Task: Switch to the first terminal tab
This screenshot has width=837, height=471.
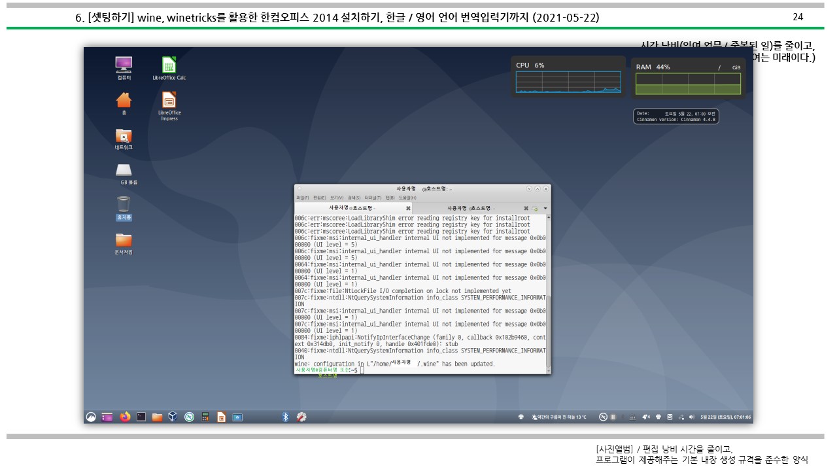Action: click(352, 208)
